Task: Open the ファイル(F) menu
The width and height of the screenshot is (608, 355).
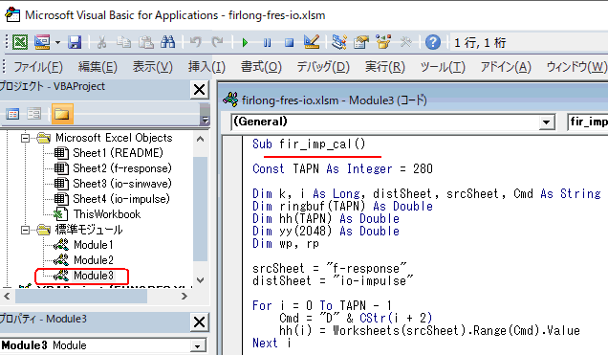Action: [x=38, y=67]
